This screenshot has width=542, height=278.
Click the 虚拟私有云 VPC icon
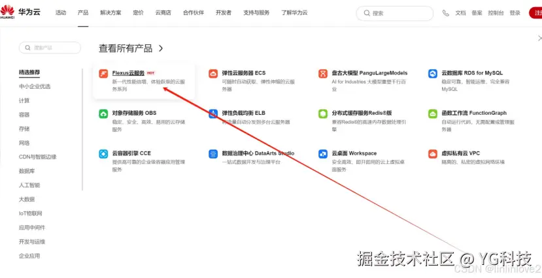[433, 154]
